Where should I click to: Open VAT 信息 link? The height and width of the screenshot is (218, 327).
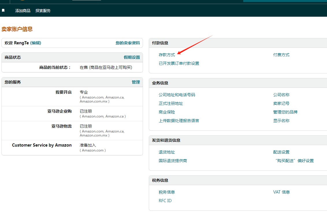[281, 192]
